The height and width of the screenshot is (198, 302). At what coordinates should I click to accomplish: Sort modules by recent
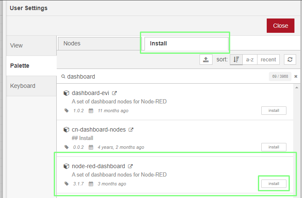pyautogui.click(x=268, y=59)
